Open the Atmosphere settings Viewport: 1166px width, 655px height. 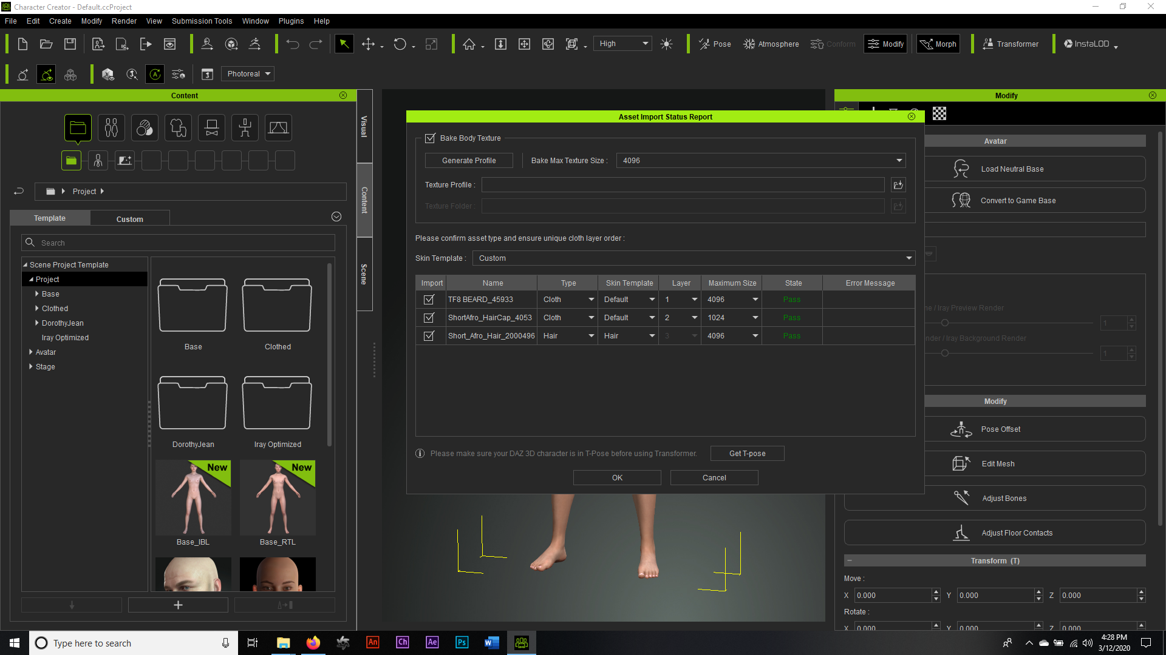click(771, 44)
